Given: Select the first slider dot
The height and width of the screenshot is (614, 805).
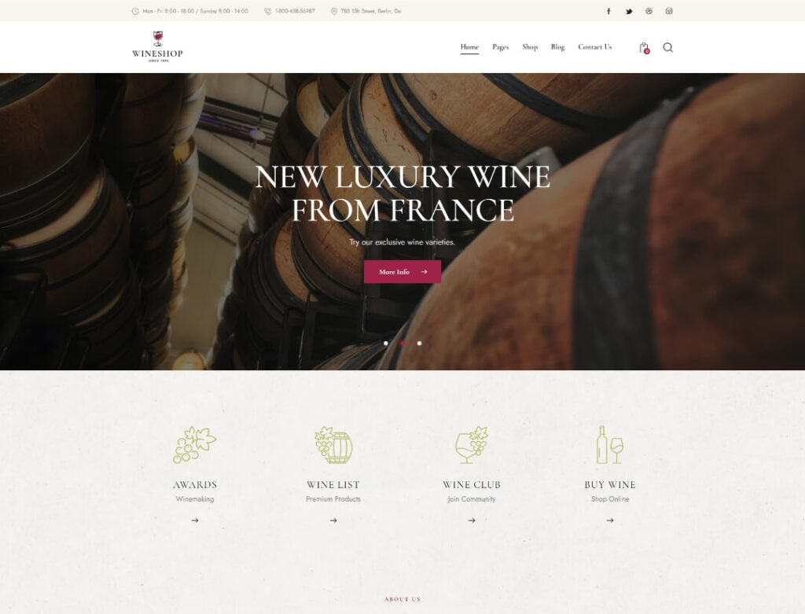Looking at the screenshot, I should [x=386, y=343].
